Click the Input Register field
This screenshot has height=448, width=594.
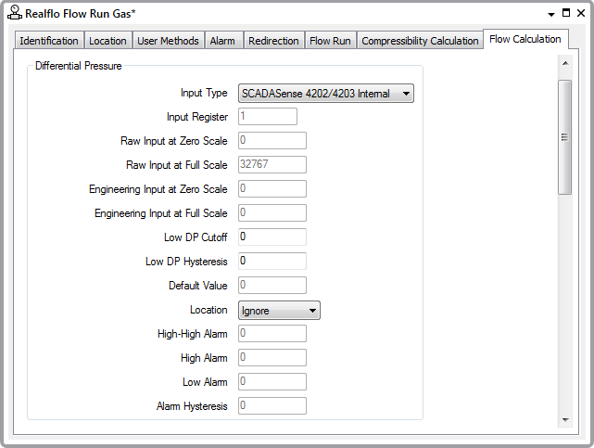coord(267,117)
